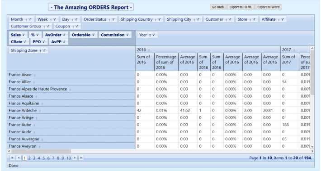Open the AvPP data field filter dropdown
Image resolution: width=321 pixels, height=171 pixels.
click(64, 42)
